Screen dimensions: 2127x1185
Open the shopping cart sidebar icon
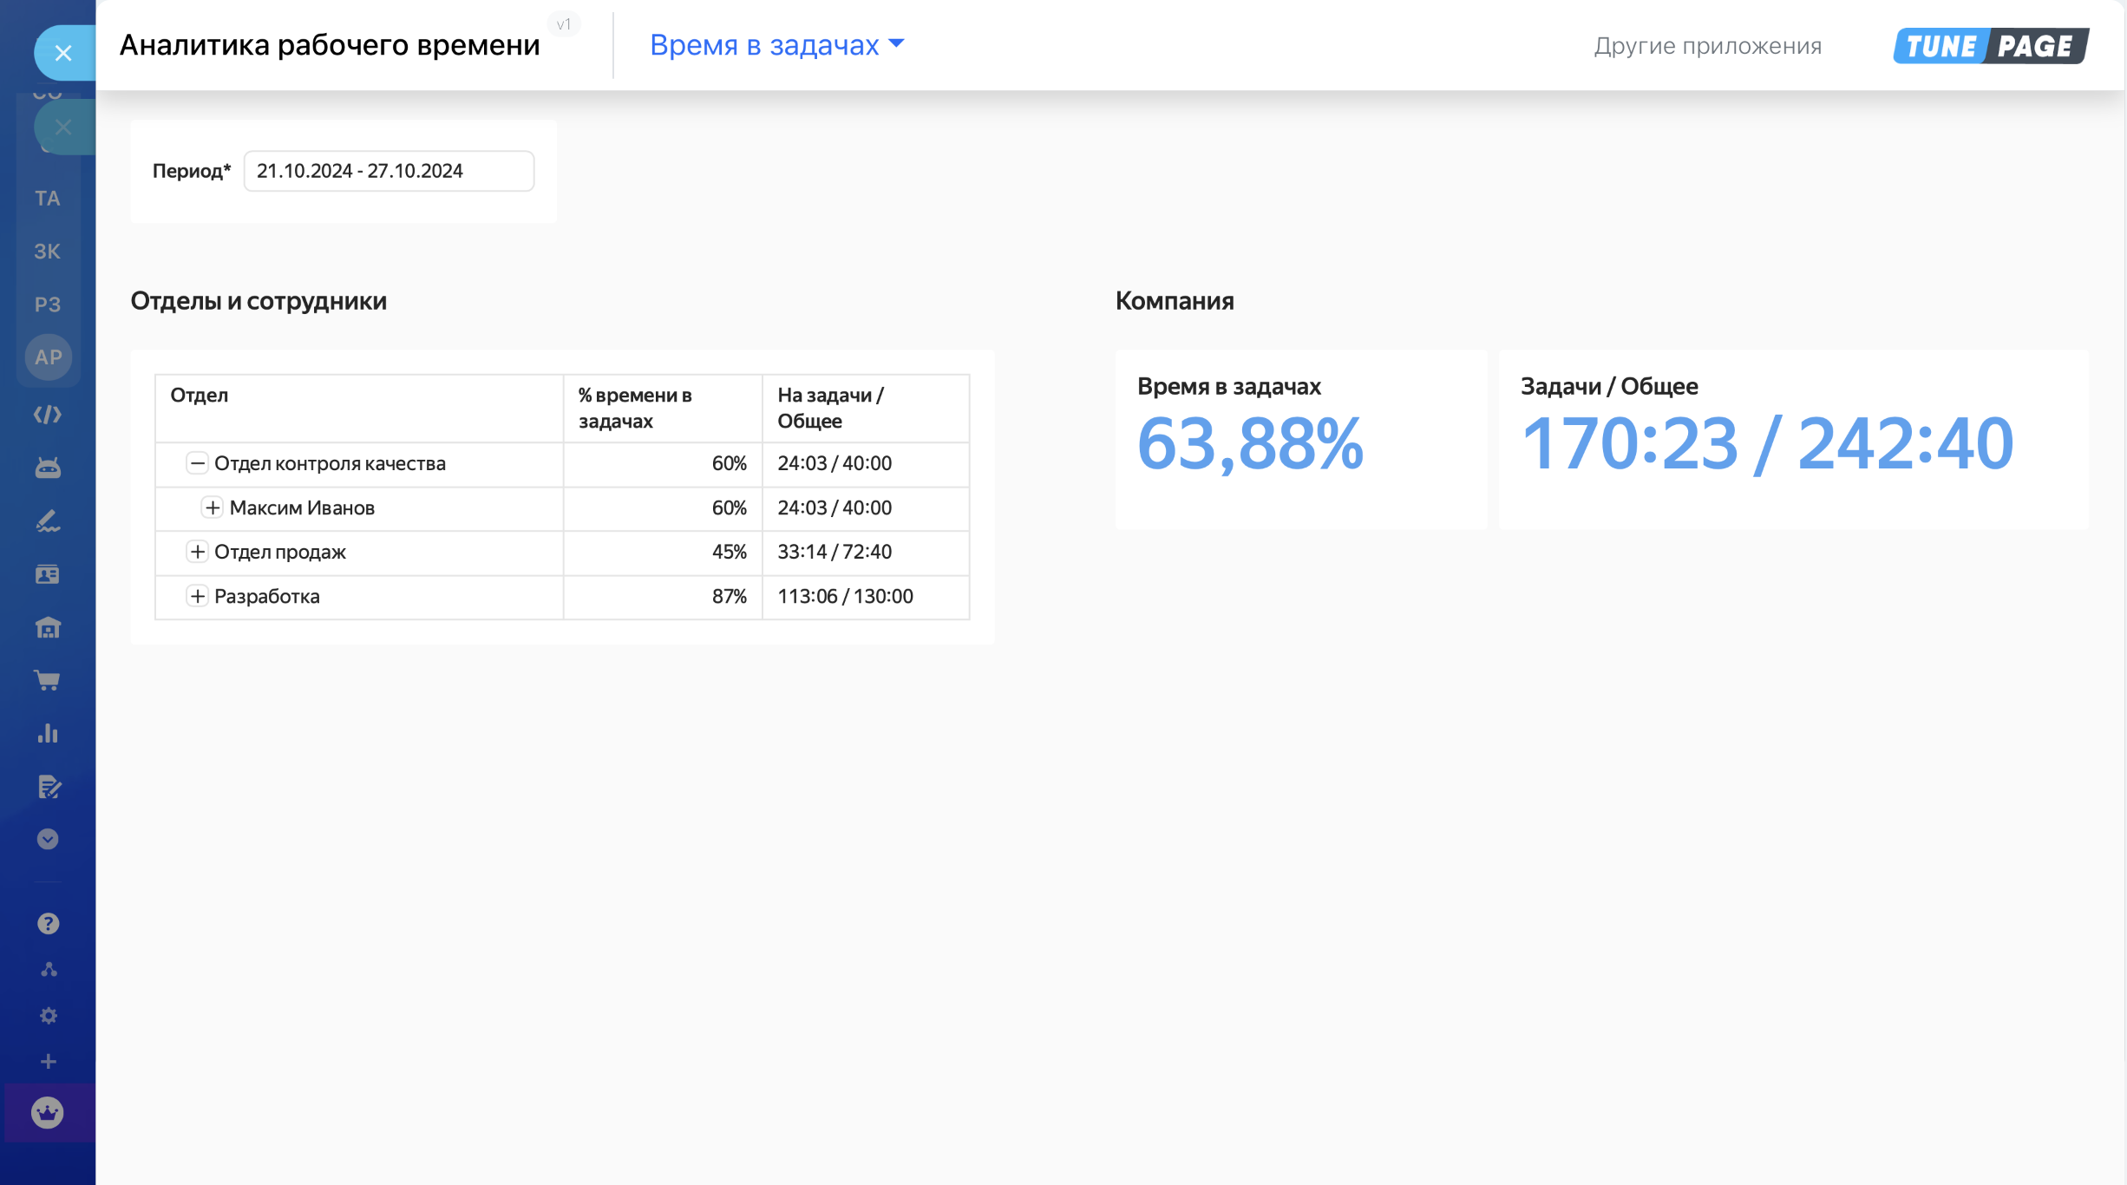pyautogui.click(x=48, y=681)
